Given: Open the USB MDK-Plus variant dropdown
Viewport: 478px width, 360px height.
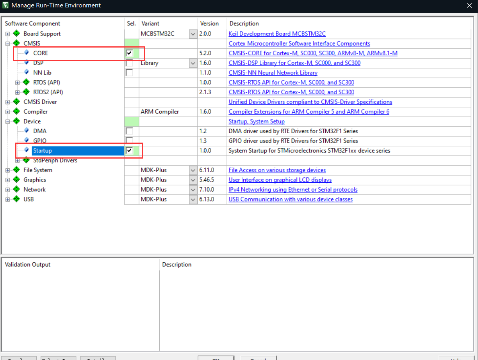Looking at the screenshot, I should point(193,199).
